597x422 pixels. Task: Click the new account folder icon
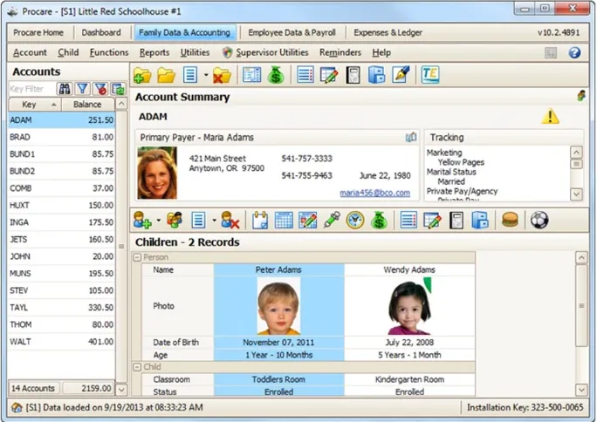[142, 75]
